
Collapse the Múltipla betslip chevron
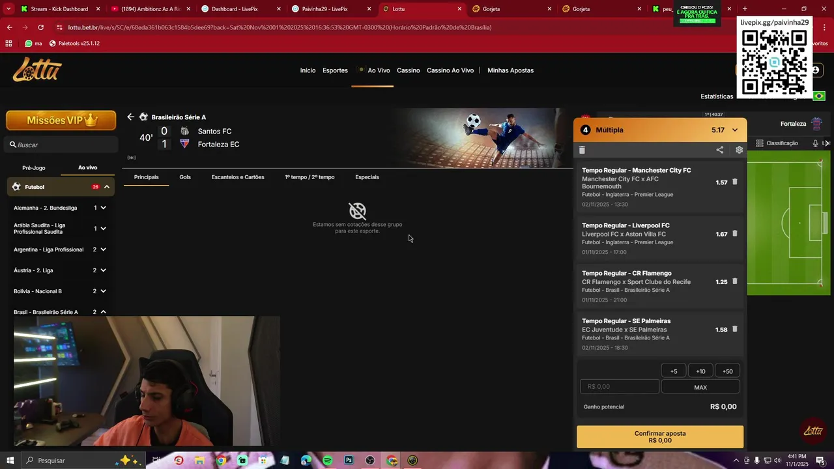[735, 130]
